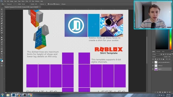Lock all padlock icon in Layers panel

(x=163, y=59)
